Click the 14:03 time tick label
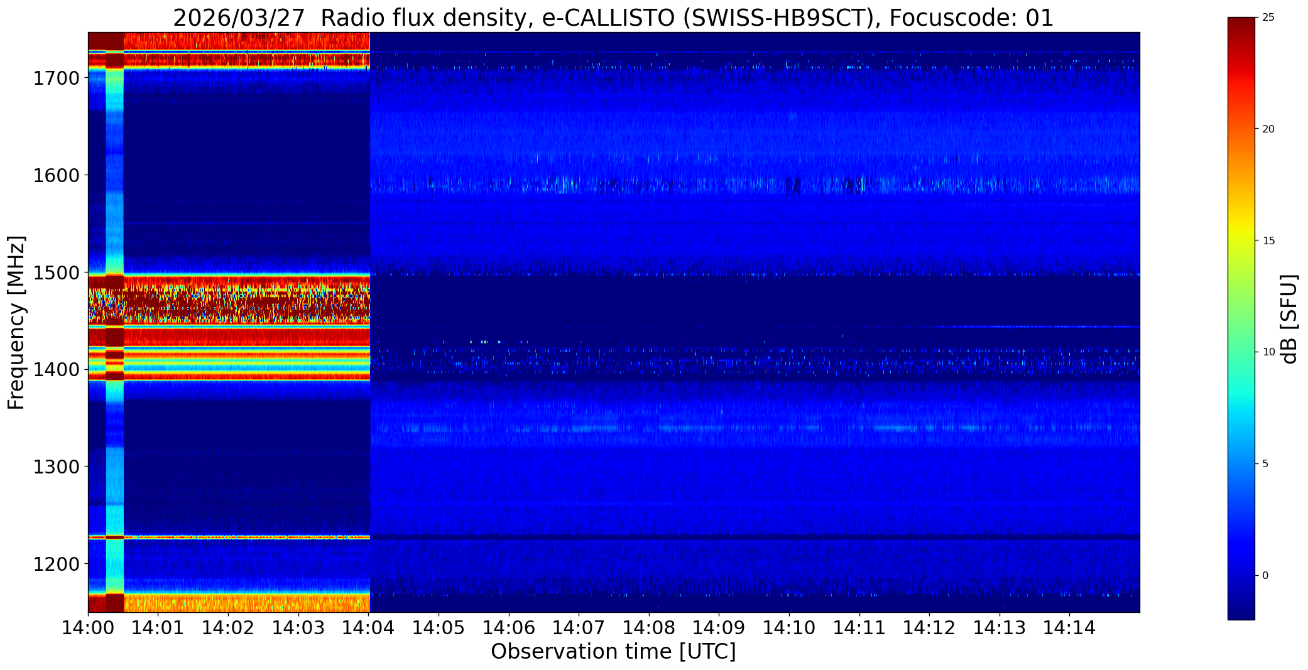 tap(298, 627)
